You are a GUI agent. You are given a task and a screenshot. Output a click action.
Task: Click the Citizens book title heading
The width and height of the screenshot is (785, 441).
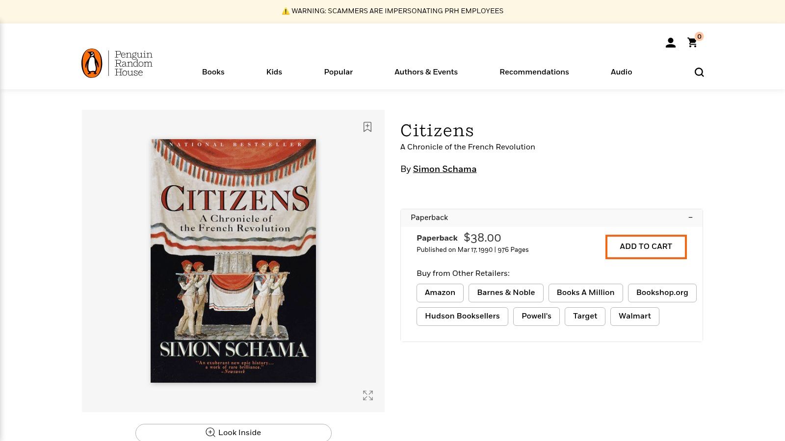tap(437, 131)
